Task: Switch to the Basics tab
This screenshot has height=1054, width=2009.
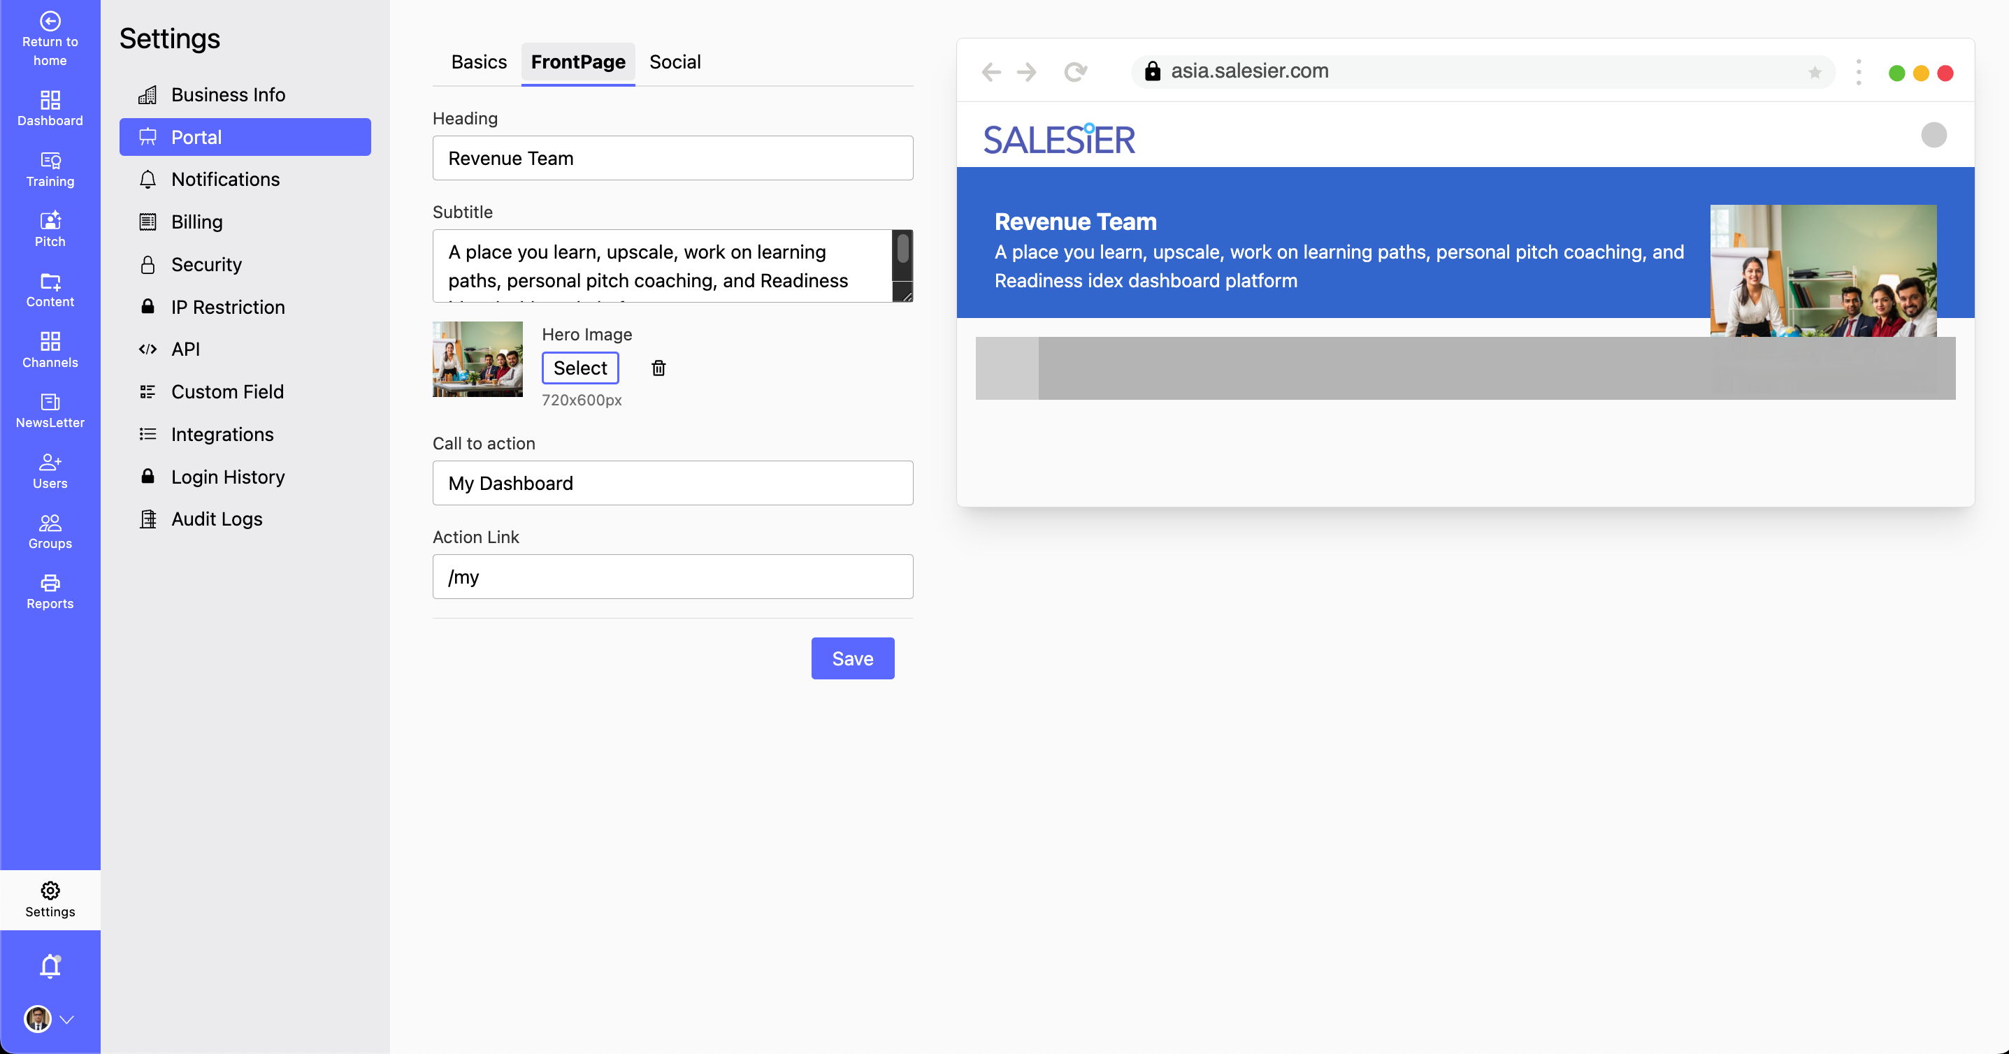Action: 478,62
